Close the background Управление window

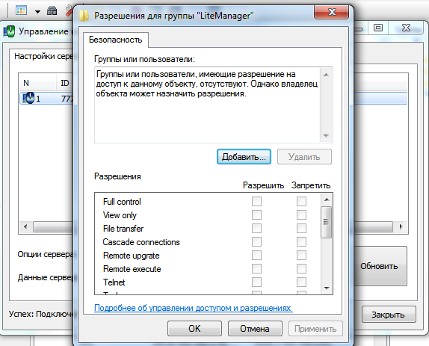click(406, 28)
